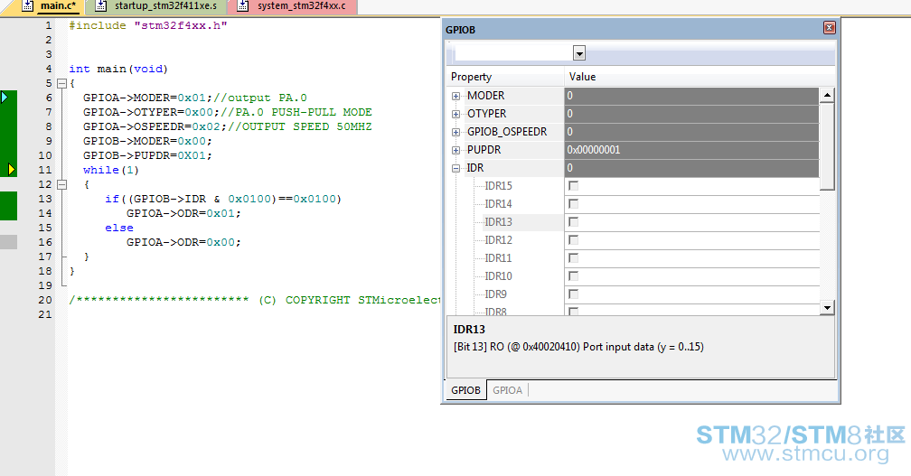Select the IDR15 row label

pos(499,186)
